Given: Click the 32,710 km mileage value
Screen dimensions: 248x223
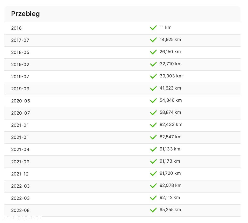Looking at the screenshot, I should pos(171,64).
